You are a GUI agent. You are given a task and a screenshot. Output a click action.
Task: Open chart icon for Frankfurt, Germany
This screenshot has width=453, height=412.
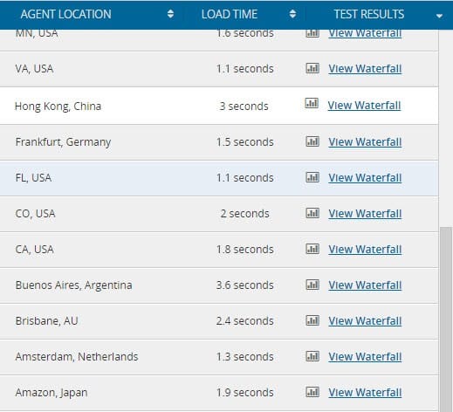coord(312,141)
